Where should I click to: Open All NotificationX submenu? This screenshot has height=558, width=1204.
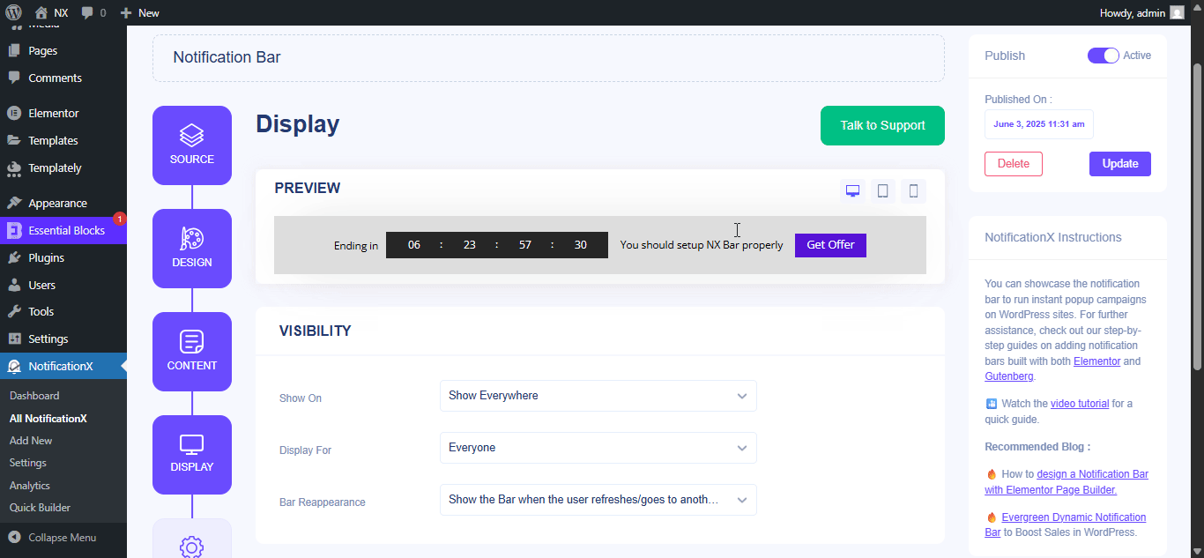[48, 419]
